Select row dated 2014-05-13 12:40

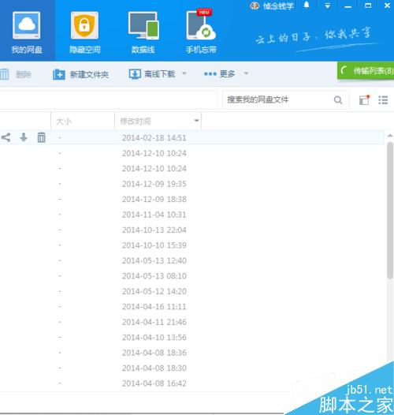pyautogui.click(x=192, y=260)
